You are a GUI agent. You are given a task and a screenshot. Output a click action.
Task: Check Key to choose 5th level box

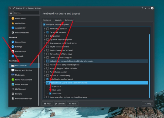coord(47,47)
